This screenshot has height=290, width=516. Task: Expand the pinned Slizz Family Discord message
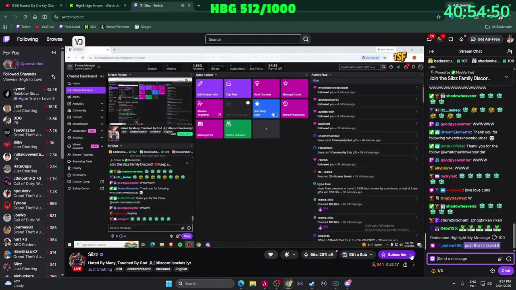click(x=506, y=77)
